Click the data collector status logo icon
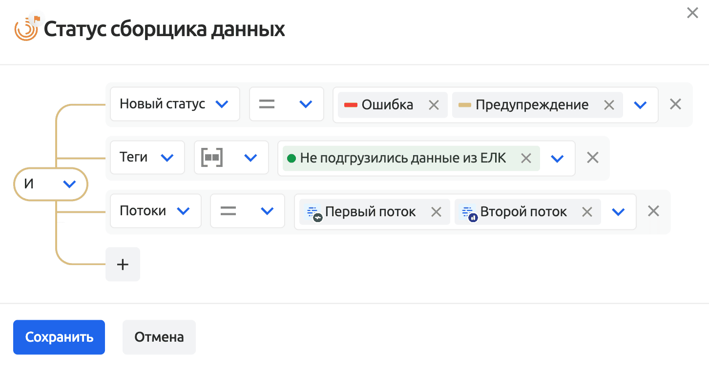The image size is (709, 369). pos(27,29)
